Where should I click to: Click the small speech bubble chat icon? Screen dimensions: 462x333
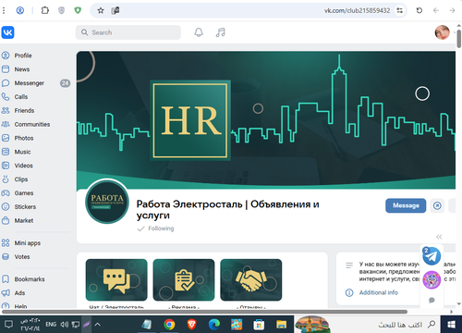(x=432, y=300)
